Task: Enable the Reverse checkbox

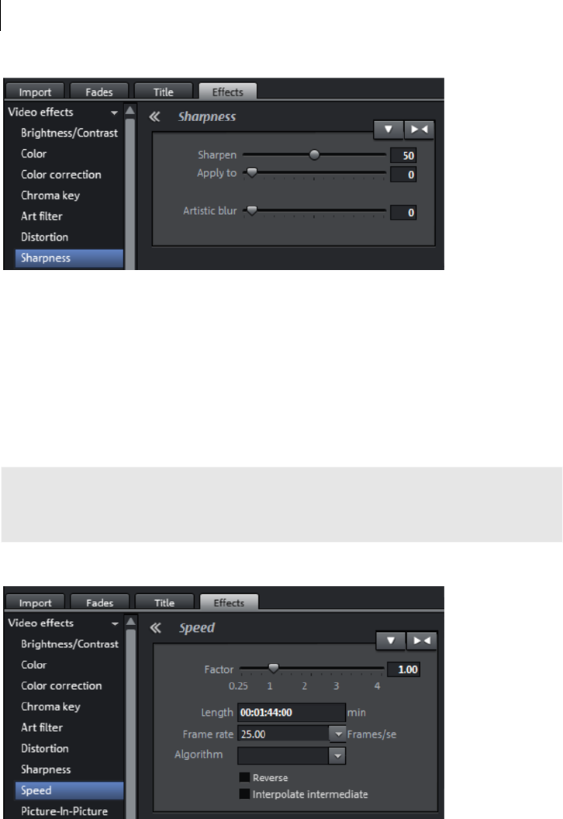Action: (244, 777)
